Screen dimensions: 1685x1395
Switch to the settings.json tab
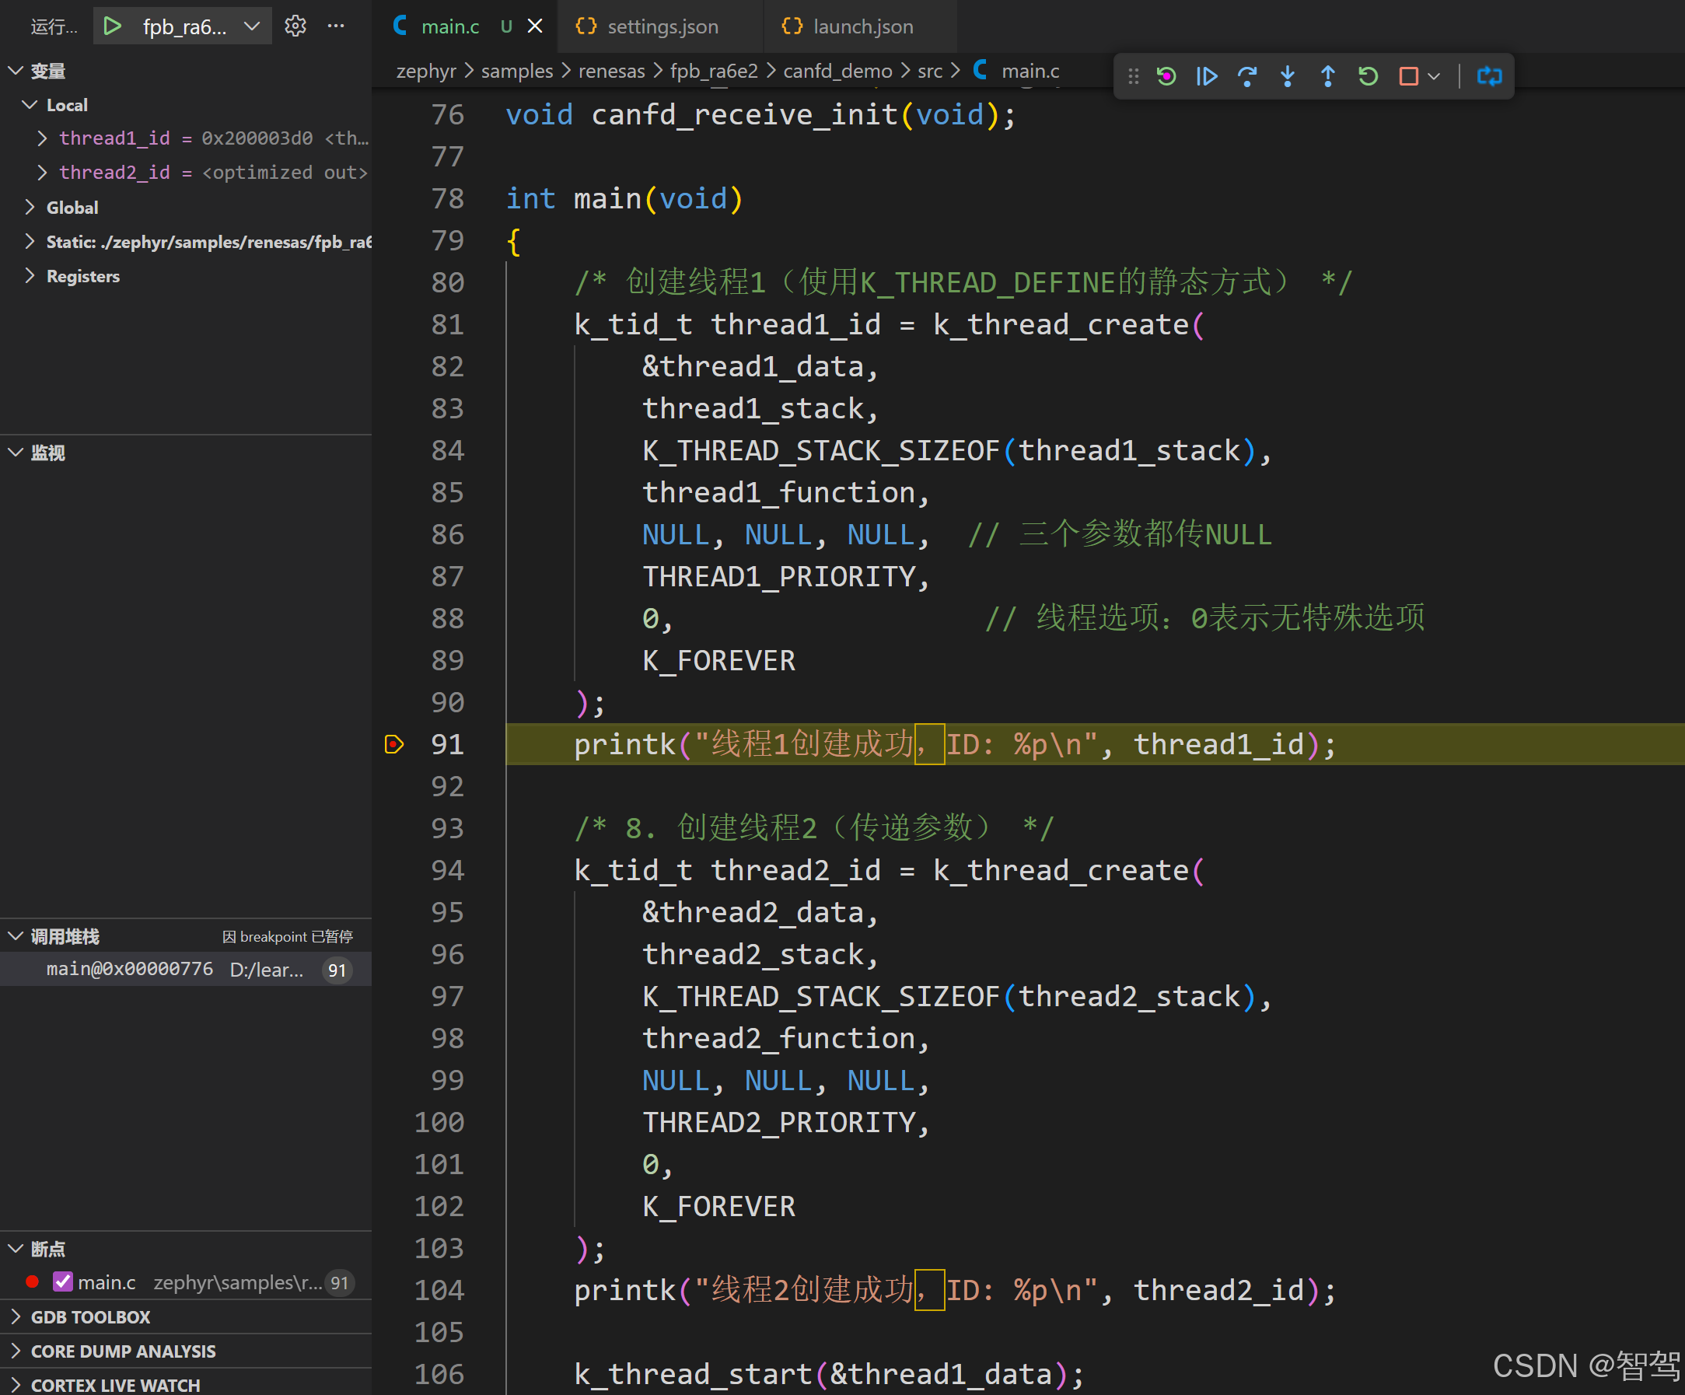click(662, 26)
